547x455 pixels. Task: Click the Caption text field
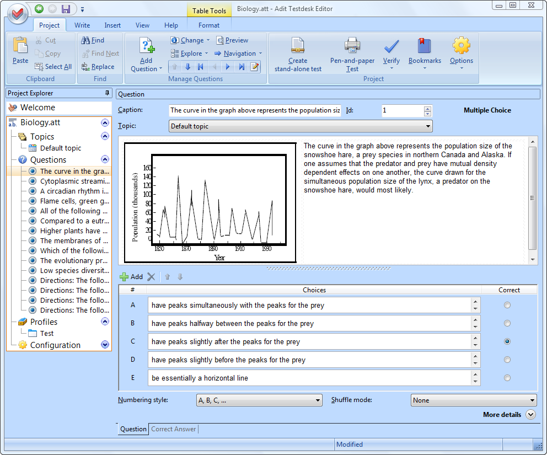255,110
